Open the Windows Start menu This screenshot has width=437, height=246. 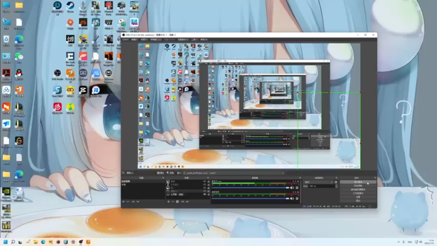tap(5, 242)
